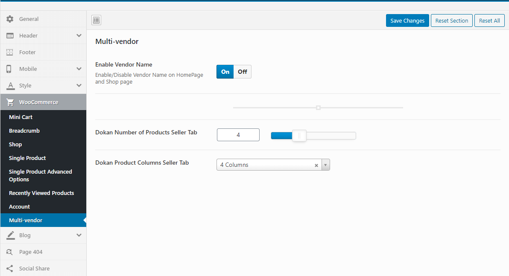Click the Footer grid icon
The height and width of the screenshot is (276, 509).
tap(10, 52)
